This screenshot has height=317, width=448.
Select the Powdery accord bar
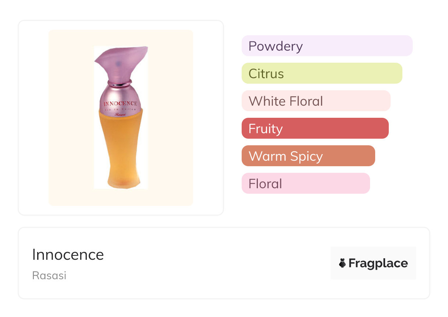point(327,46)
